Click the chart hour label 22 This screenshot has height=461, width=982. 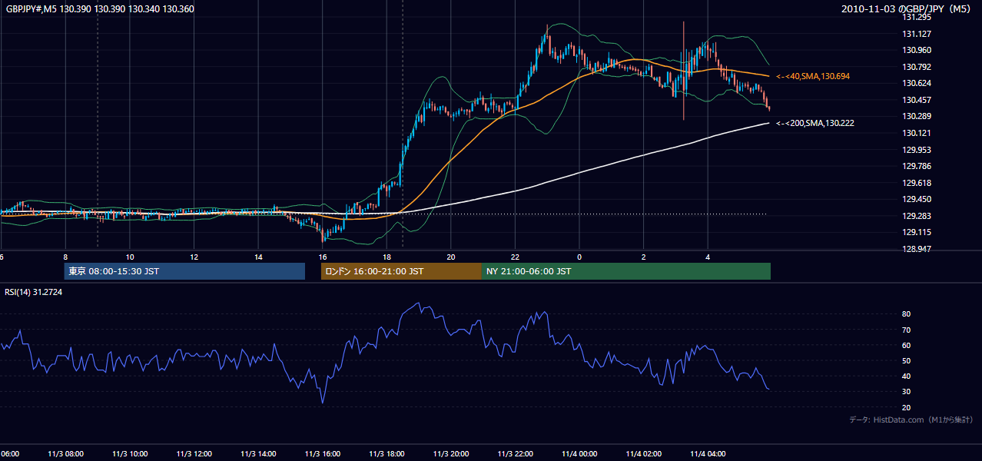click(x=516, y=257)
